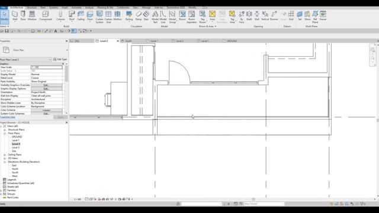
Task: Open the Annotate ribbon tab
Action: click(76, 8)
